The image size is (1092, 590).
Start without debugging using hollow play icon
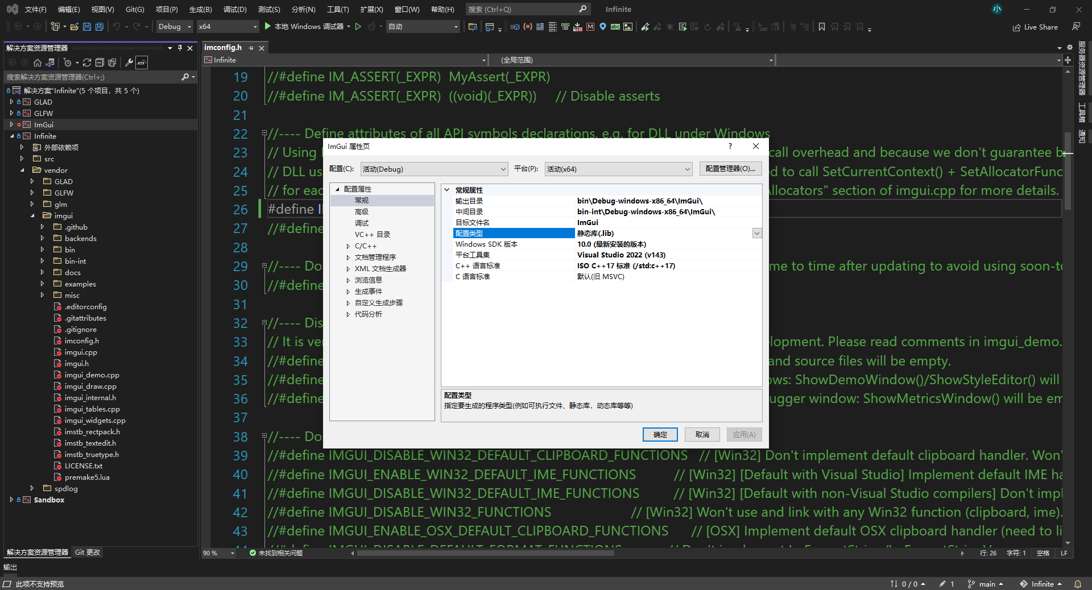[358, 27]
